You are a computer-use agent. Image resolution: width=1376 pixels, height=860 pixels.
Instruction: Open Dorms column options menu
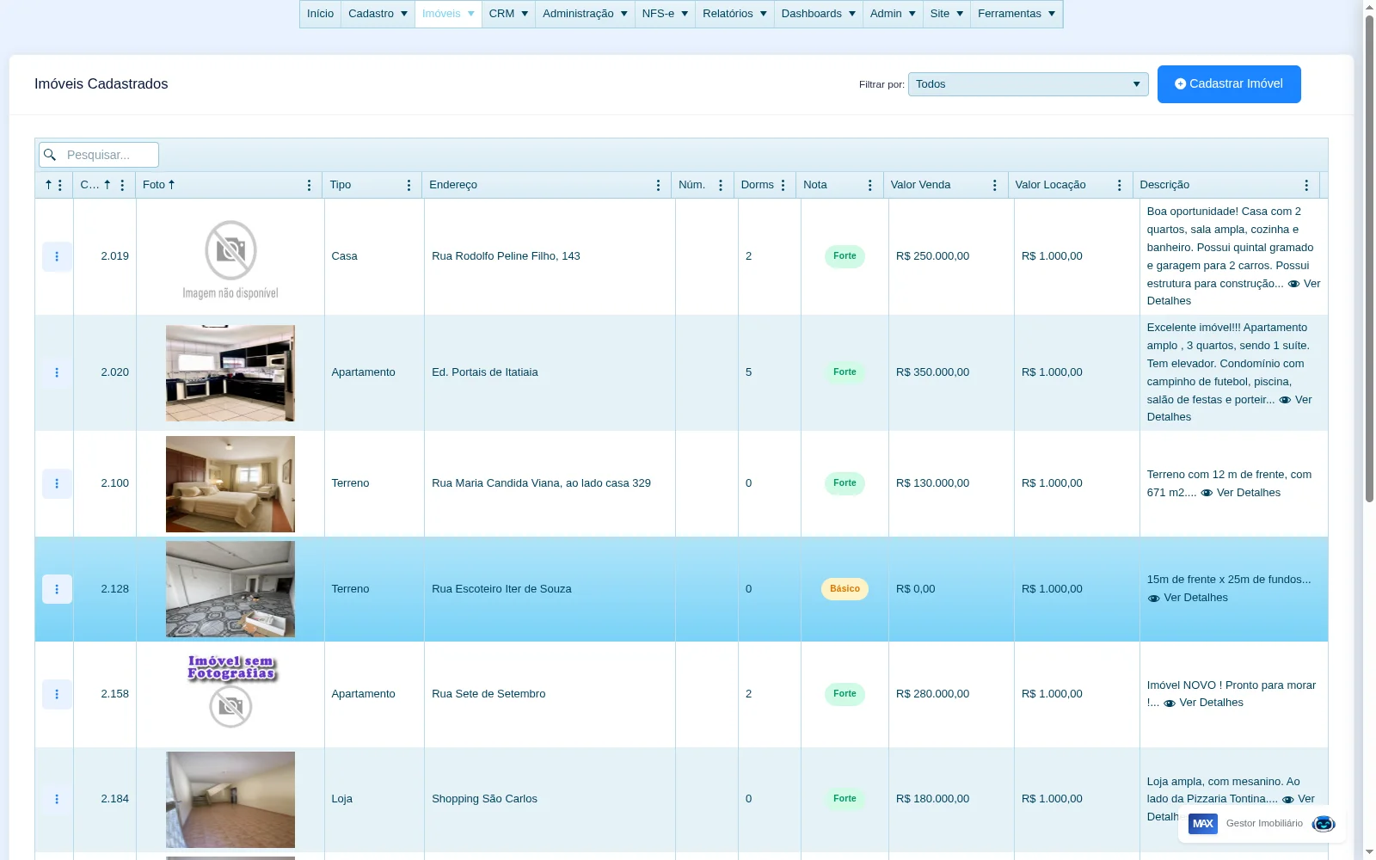click(x=783, y=185)
